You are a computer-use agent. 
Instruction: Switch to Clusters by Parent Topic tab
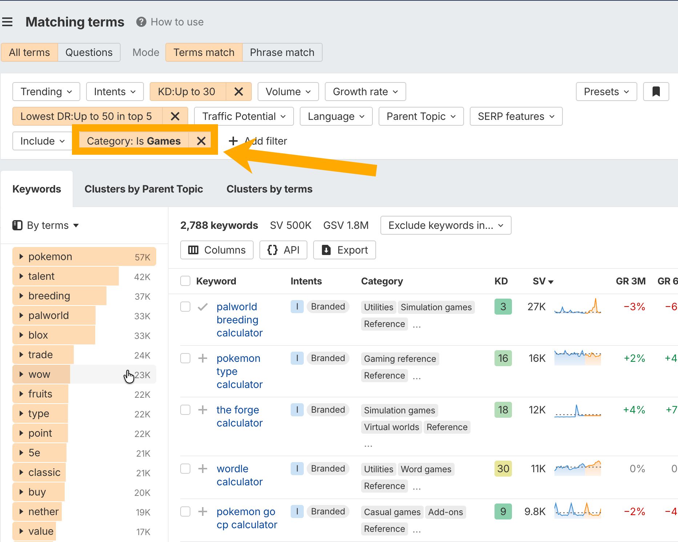tap(144, 189)
